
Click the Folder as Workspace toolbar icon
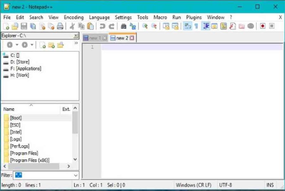(x=242, y=26)
